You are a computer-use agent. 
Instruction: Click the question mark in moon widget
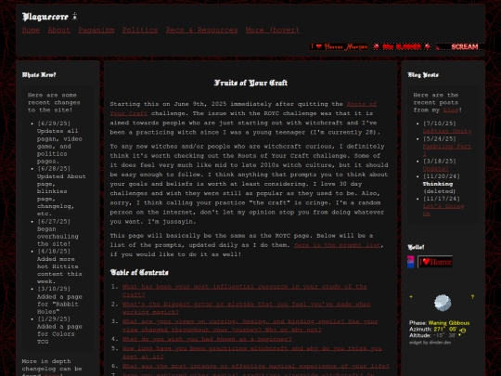(x=472, y=297)
